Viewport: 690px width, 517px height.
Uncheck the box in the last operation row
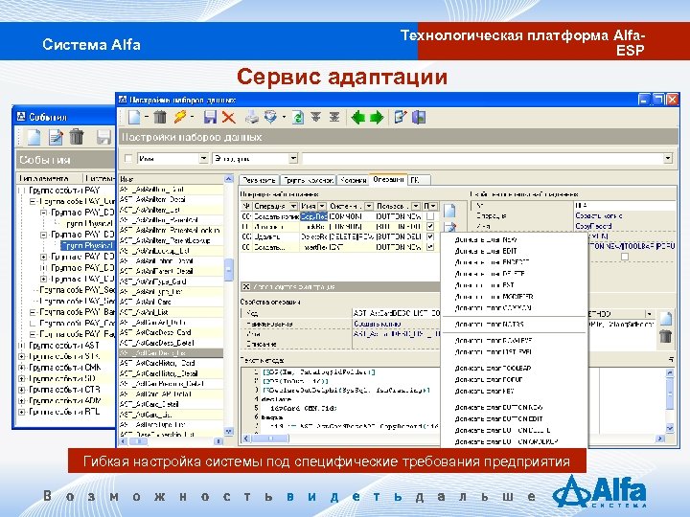[x=430, y=247]
